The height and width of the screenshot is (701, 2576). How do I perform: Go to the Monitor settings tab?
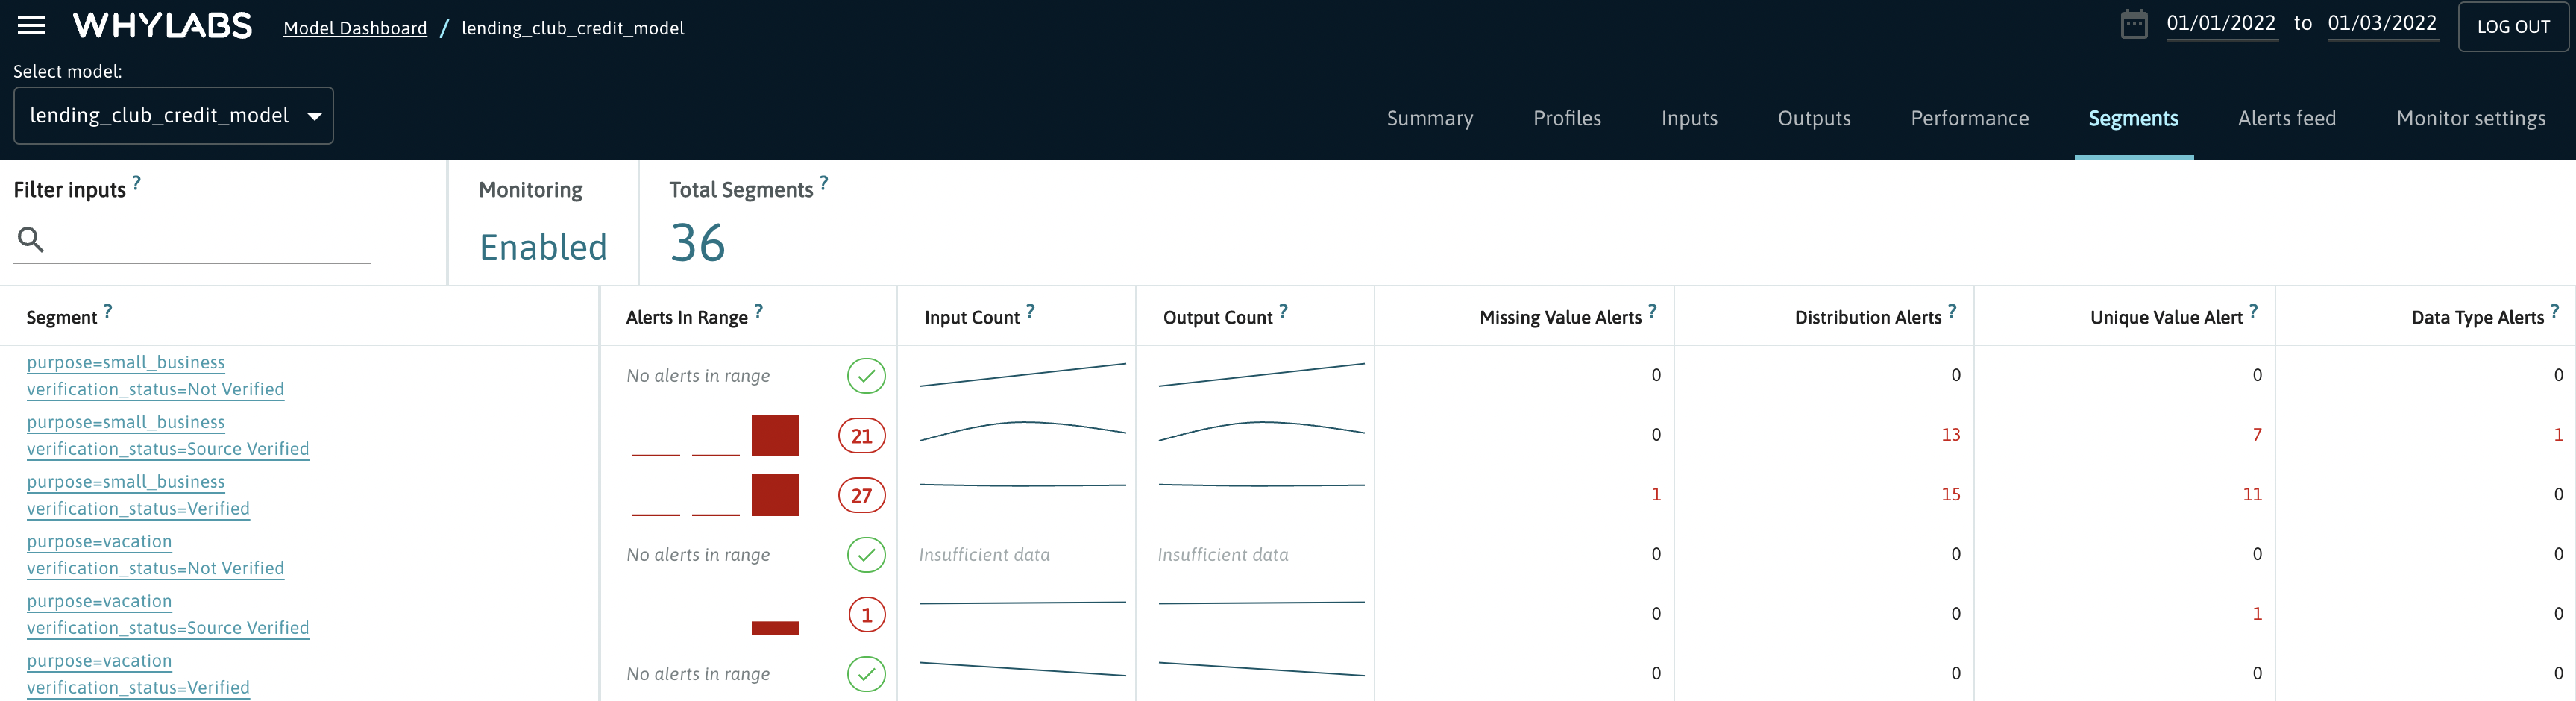click(x=2470, y=118)
